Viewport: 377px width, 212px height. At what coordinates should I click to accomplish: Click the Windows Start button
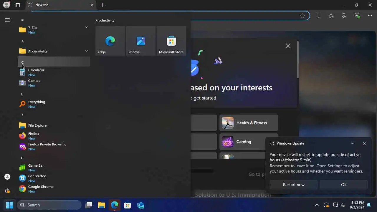[x=9, y=205]
